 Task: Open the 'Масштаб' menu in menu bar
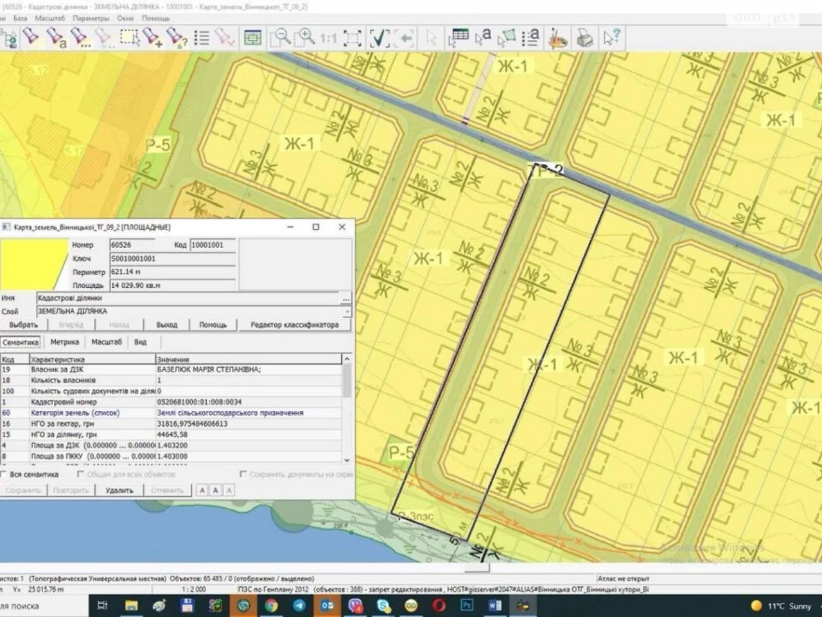[x=49, y=19]
